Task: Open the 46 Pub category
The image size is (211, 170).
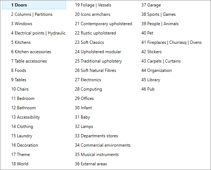Action: (148, 89)
